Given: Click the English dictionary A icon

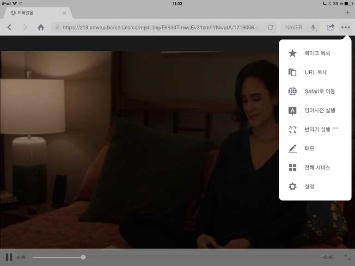Looking at the screenshot, I should [x=293, y=111].
